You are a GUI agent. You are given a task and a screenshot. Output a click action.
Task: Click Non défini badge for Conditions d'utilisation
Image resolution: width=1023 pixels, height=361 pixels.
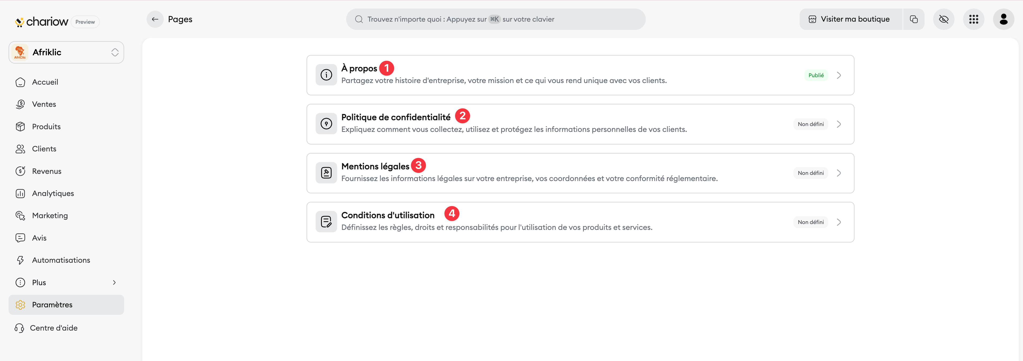[x=811, y=222]
